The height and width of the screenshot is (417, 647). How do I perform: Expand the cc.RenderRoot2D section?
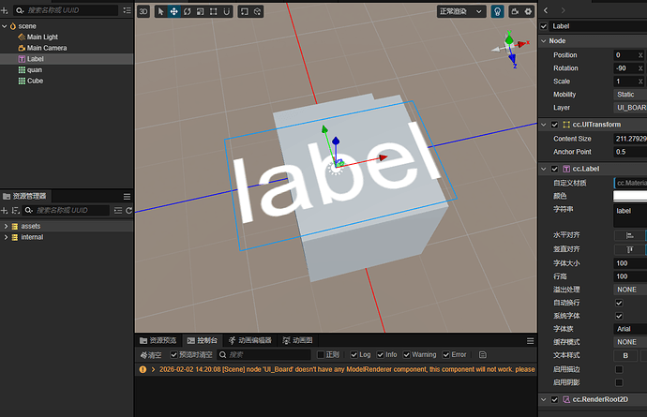(x=544, y=399)
